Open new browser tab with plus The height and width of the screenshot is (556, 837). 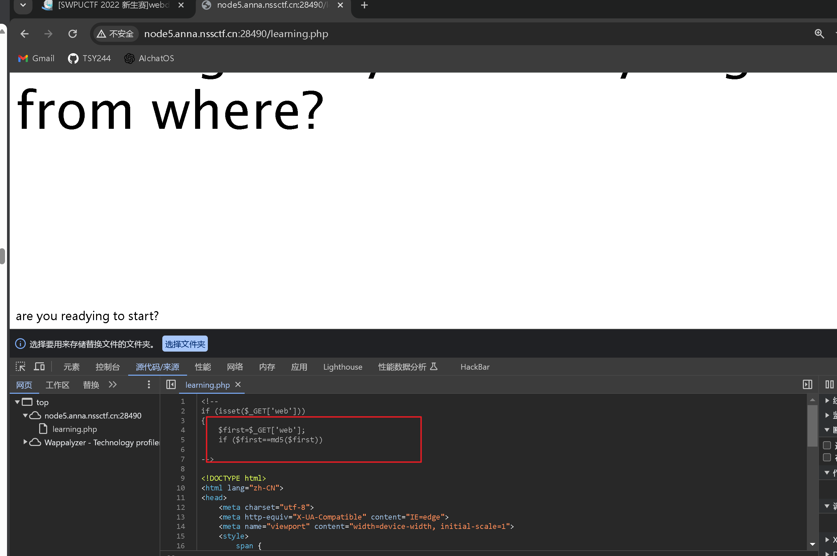[x=364, y=5]
